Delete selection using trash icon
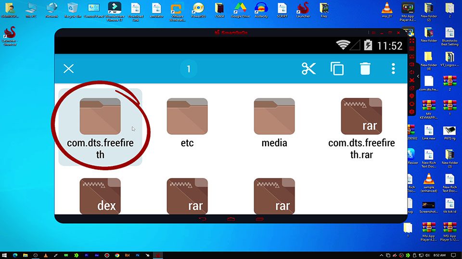Image resolution: width=462 pixels, height=259 pixels. [365, 69]
